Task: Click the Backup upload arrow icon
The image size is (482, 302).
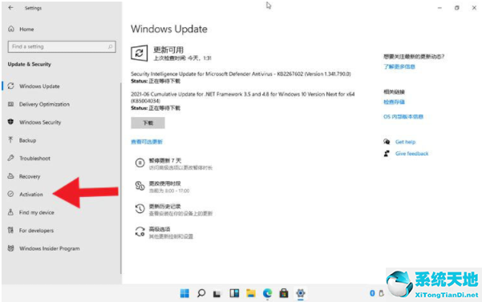Action: coord(10,140)
